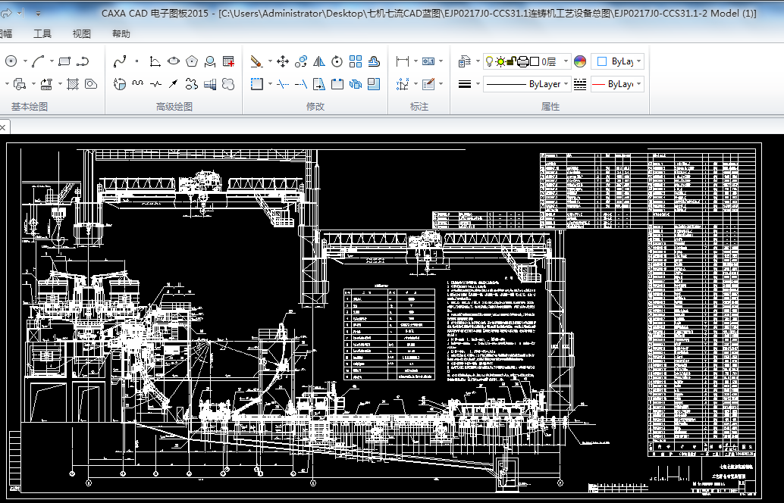Close the current drawing document tab

(2, 127)
